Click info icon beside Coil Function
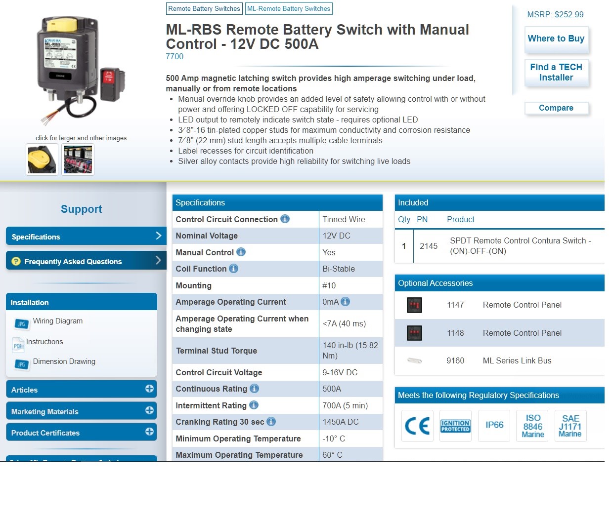The image size is (611, 517). [233, 268]
